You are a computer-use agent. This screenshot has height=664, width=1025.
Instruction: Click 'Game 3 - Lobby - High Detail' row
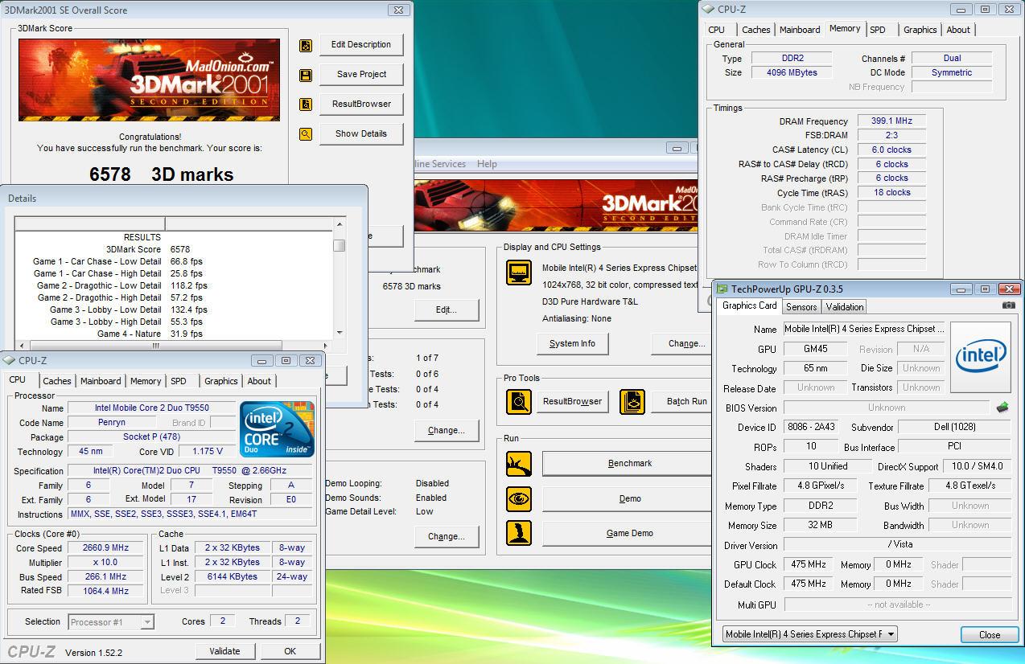click(x=173, y=322)
